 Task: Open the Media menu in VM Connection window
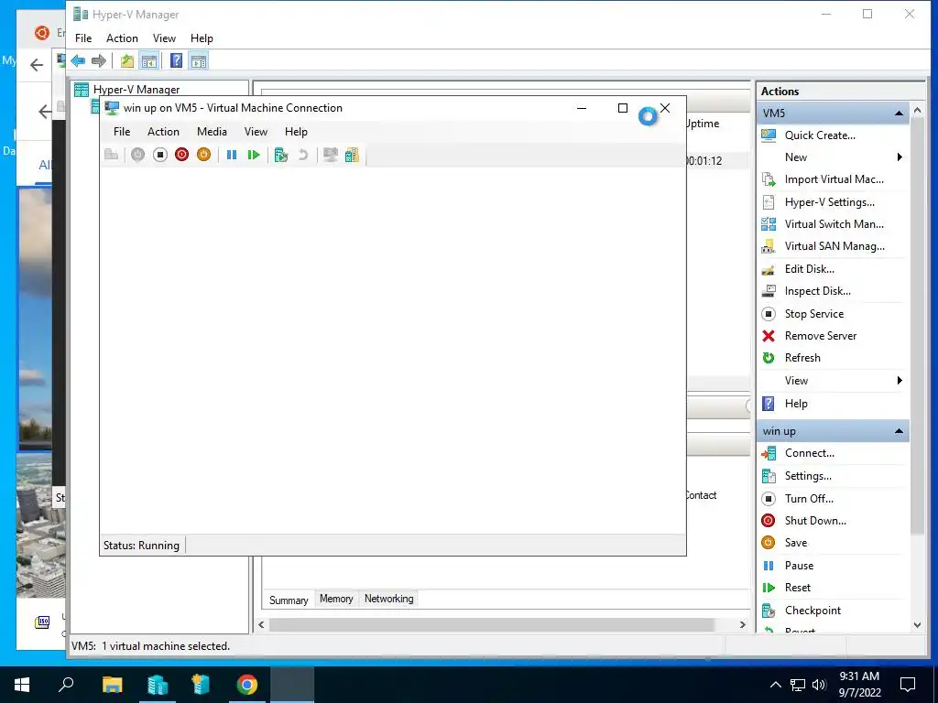coord(212,132)
